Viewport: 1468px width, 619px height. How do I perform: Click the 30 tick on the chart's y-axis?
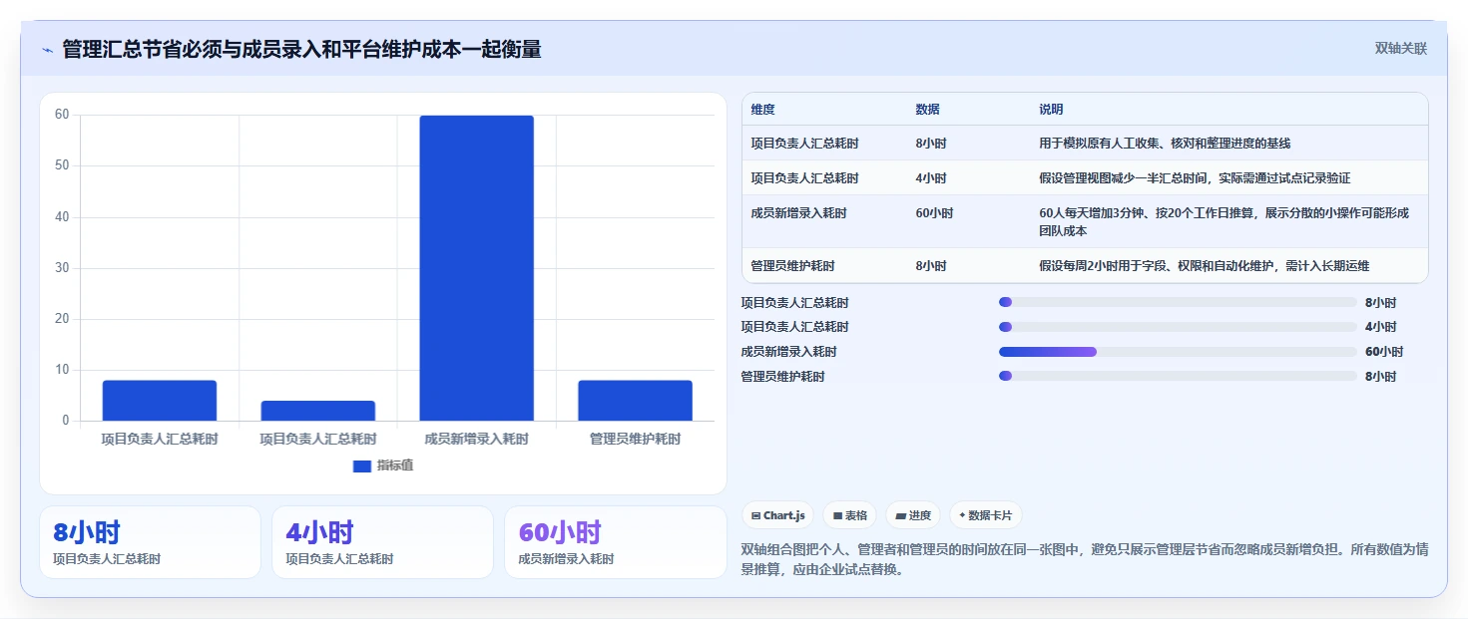tap(62, 267)
